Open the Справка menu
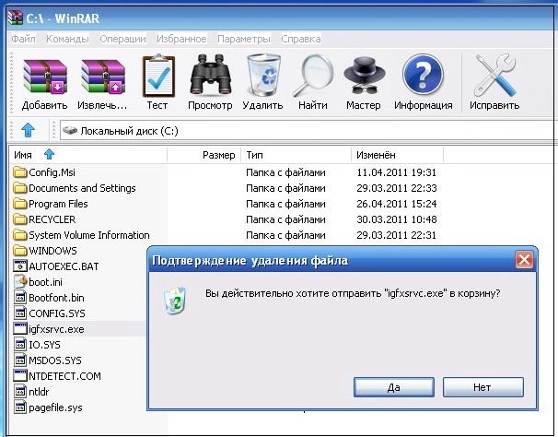Image resolution: width=558 pixels, height=437 pixels. point(301,39)
